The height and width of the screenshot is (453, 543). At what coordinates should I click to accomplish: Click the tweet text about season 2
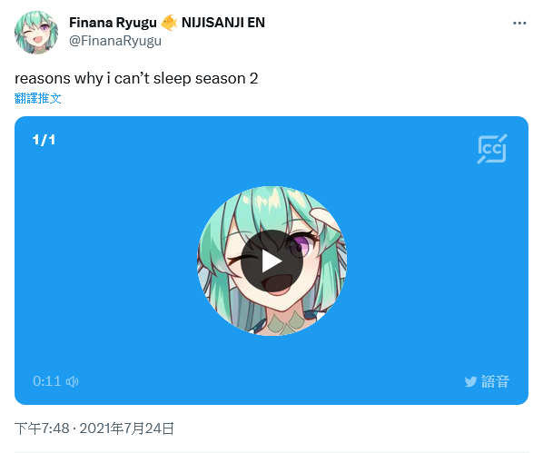[x=136, y=79]
